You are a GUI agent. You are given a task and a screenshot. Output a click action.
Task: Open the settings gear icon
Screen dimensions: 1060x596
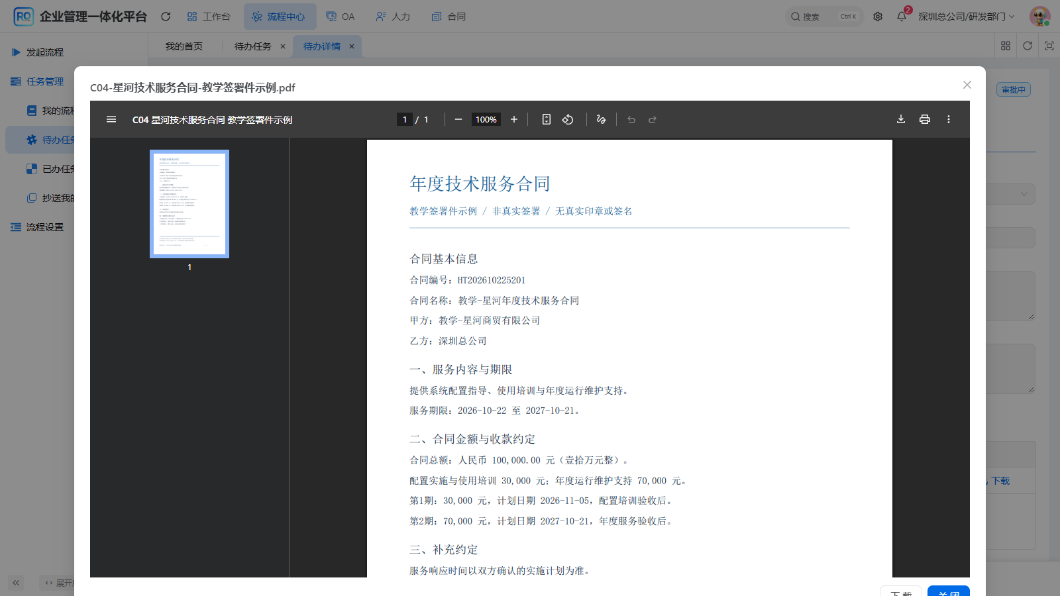(x=878, y=17)
